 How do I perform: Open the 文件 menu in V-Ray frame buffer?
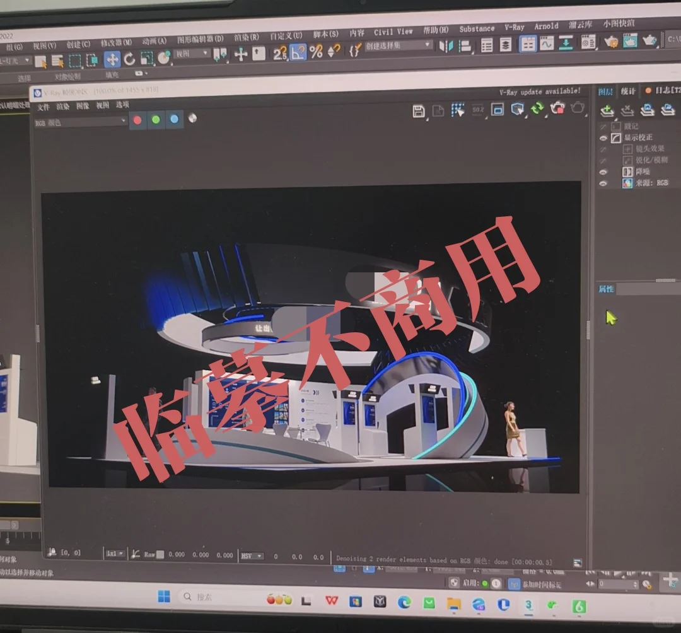[x=44, y=107]
